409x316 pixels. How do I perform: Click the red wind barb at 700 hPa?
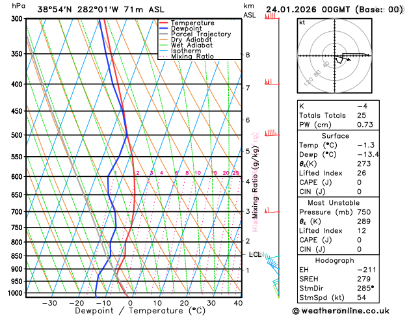pos(272,211)
